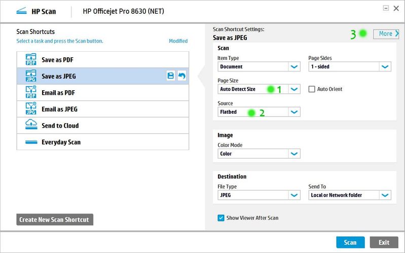Uncheck Show Viewer After Scan

(221, 218)
